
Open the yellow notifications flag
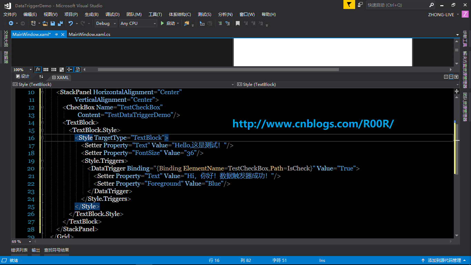[349, 4]
